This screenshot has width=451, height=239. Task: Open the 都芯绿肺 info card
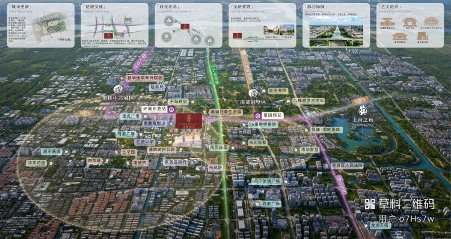click(x=336, y=25)
